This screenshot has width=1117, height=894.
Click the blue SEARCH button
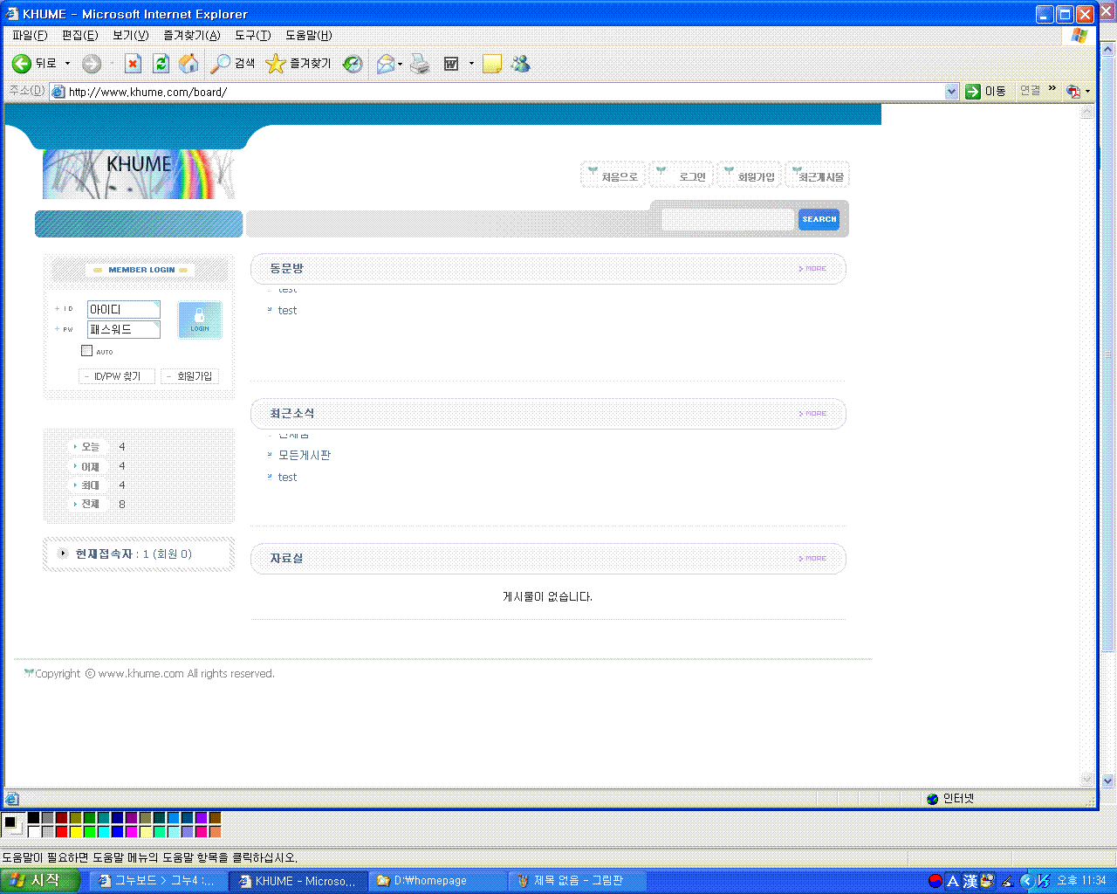click(819, 219)
